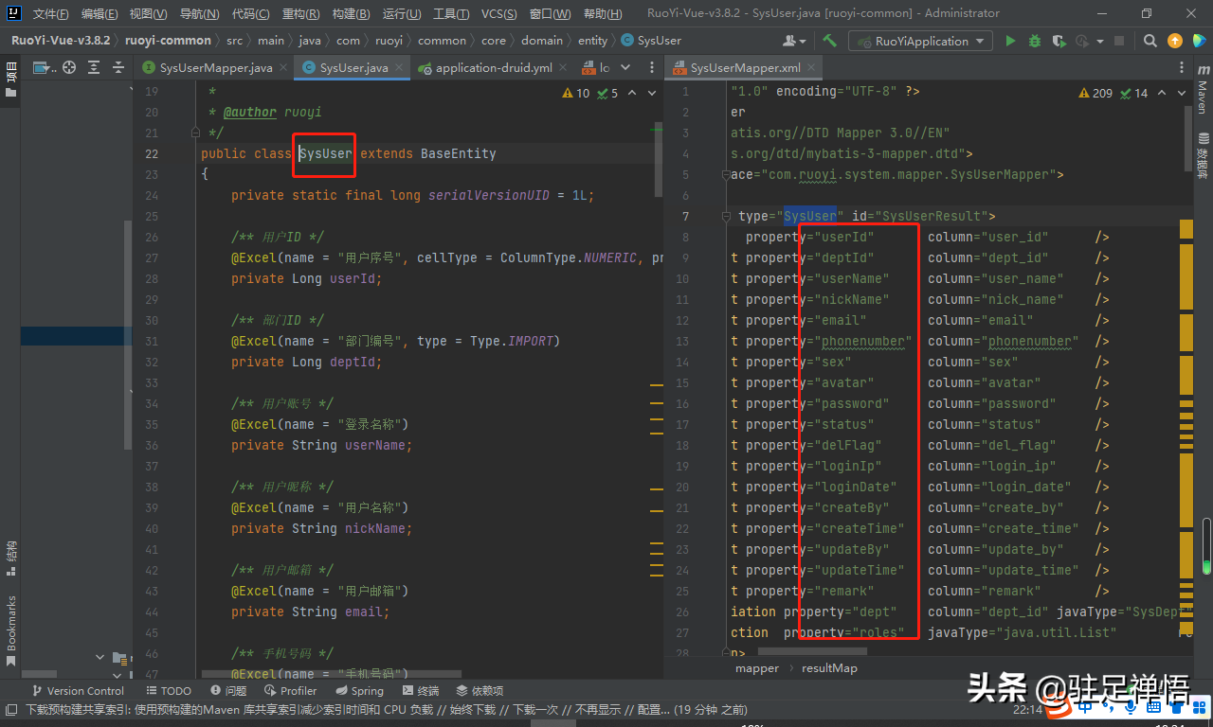
Task: Click the orange IDE update arrow icon
Action: (1175, 41)
